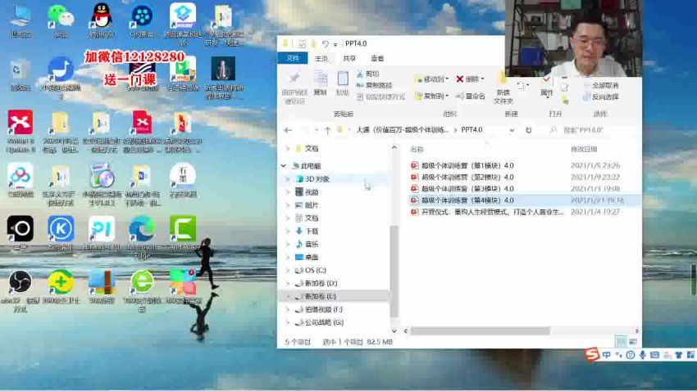Image resolution: width=697 pixels, height=391 pixels.
Task: Click the undo icon in title bar
Action: click(x=326, y=43)
